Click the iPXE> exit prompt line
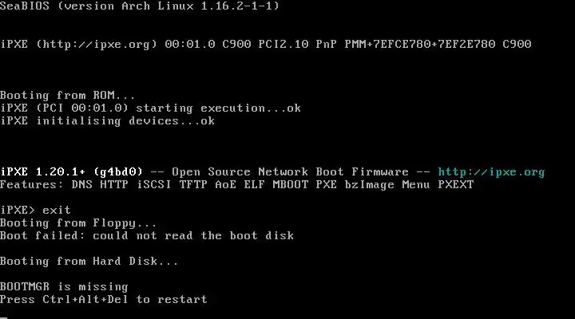 35,210
